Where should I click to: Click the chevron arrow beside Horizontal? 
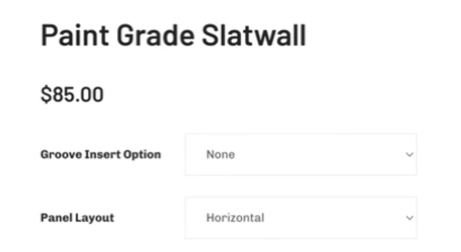(x=409, y=218)
